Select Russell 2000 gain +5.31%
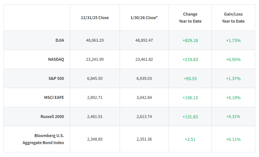Image resolution: width=259 pixels, height=157 pixels. coord(233,117)
